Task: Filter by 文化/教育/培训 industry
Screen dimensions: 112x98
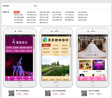Action: tap(18, 23)
